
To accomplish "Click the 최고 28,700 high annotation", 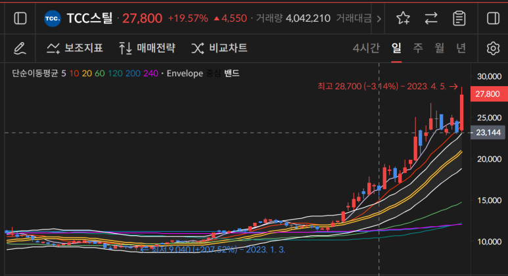I will click(388, 87).
